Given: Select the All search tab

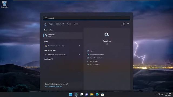Looking at the screenshot, I should [45, 24].
